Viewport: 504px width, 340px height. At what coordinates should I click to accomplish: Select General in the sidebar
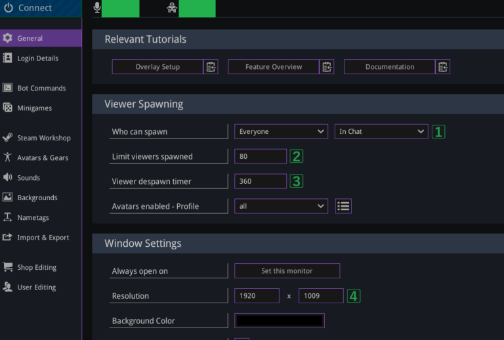pyautogui.click(x=30, y=38)
